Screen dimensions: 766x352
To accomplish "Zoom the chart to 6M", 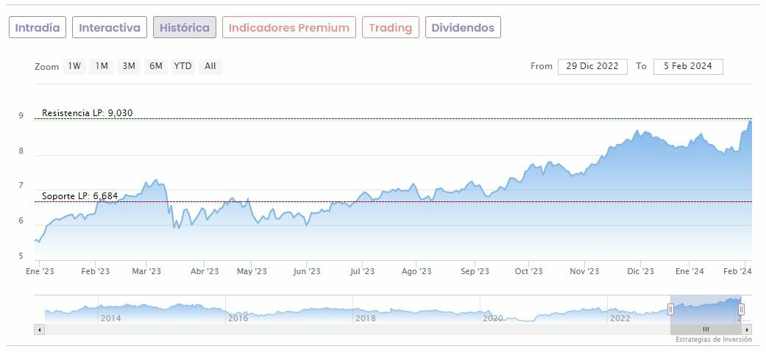I will [155, 66].
